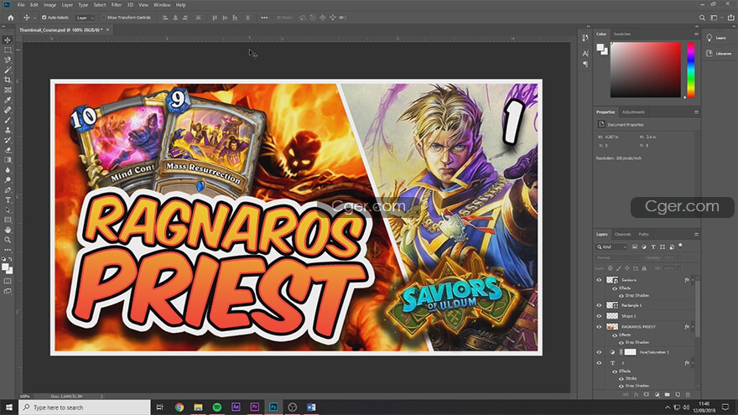Hide the Hue/Saturation 1 layer
The height and width of the screenshot is (415, 738).
pos(599,352)
